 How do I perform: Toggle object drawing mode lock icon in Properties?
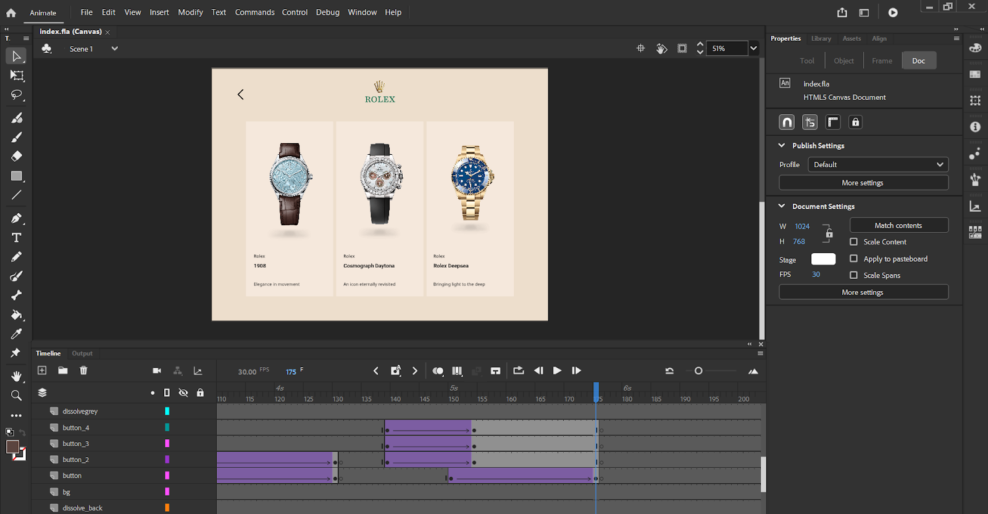click(855, 122)
